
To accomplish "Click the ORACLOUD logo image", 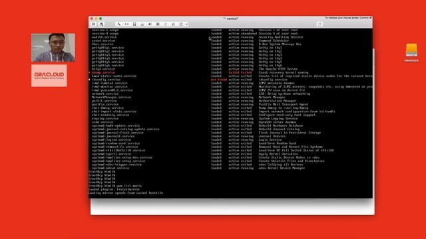I will 49,76.
